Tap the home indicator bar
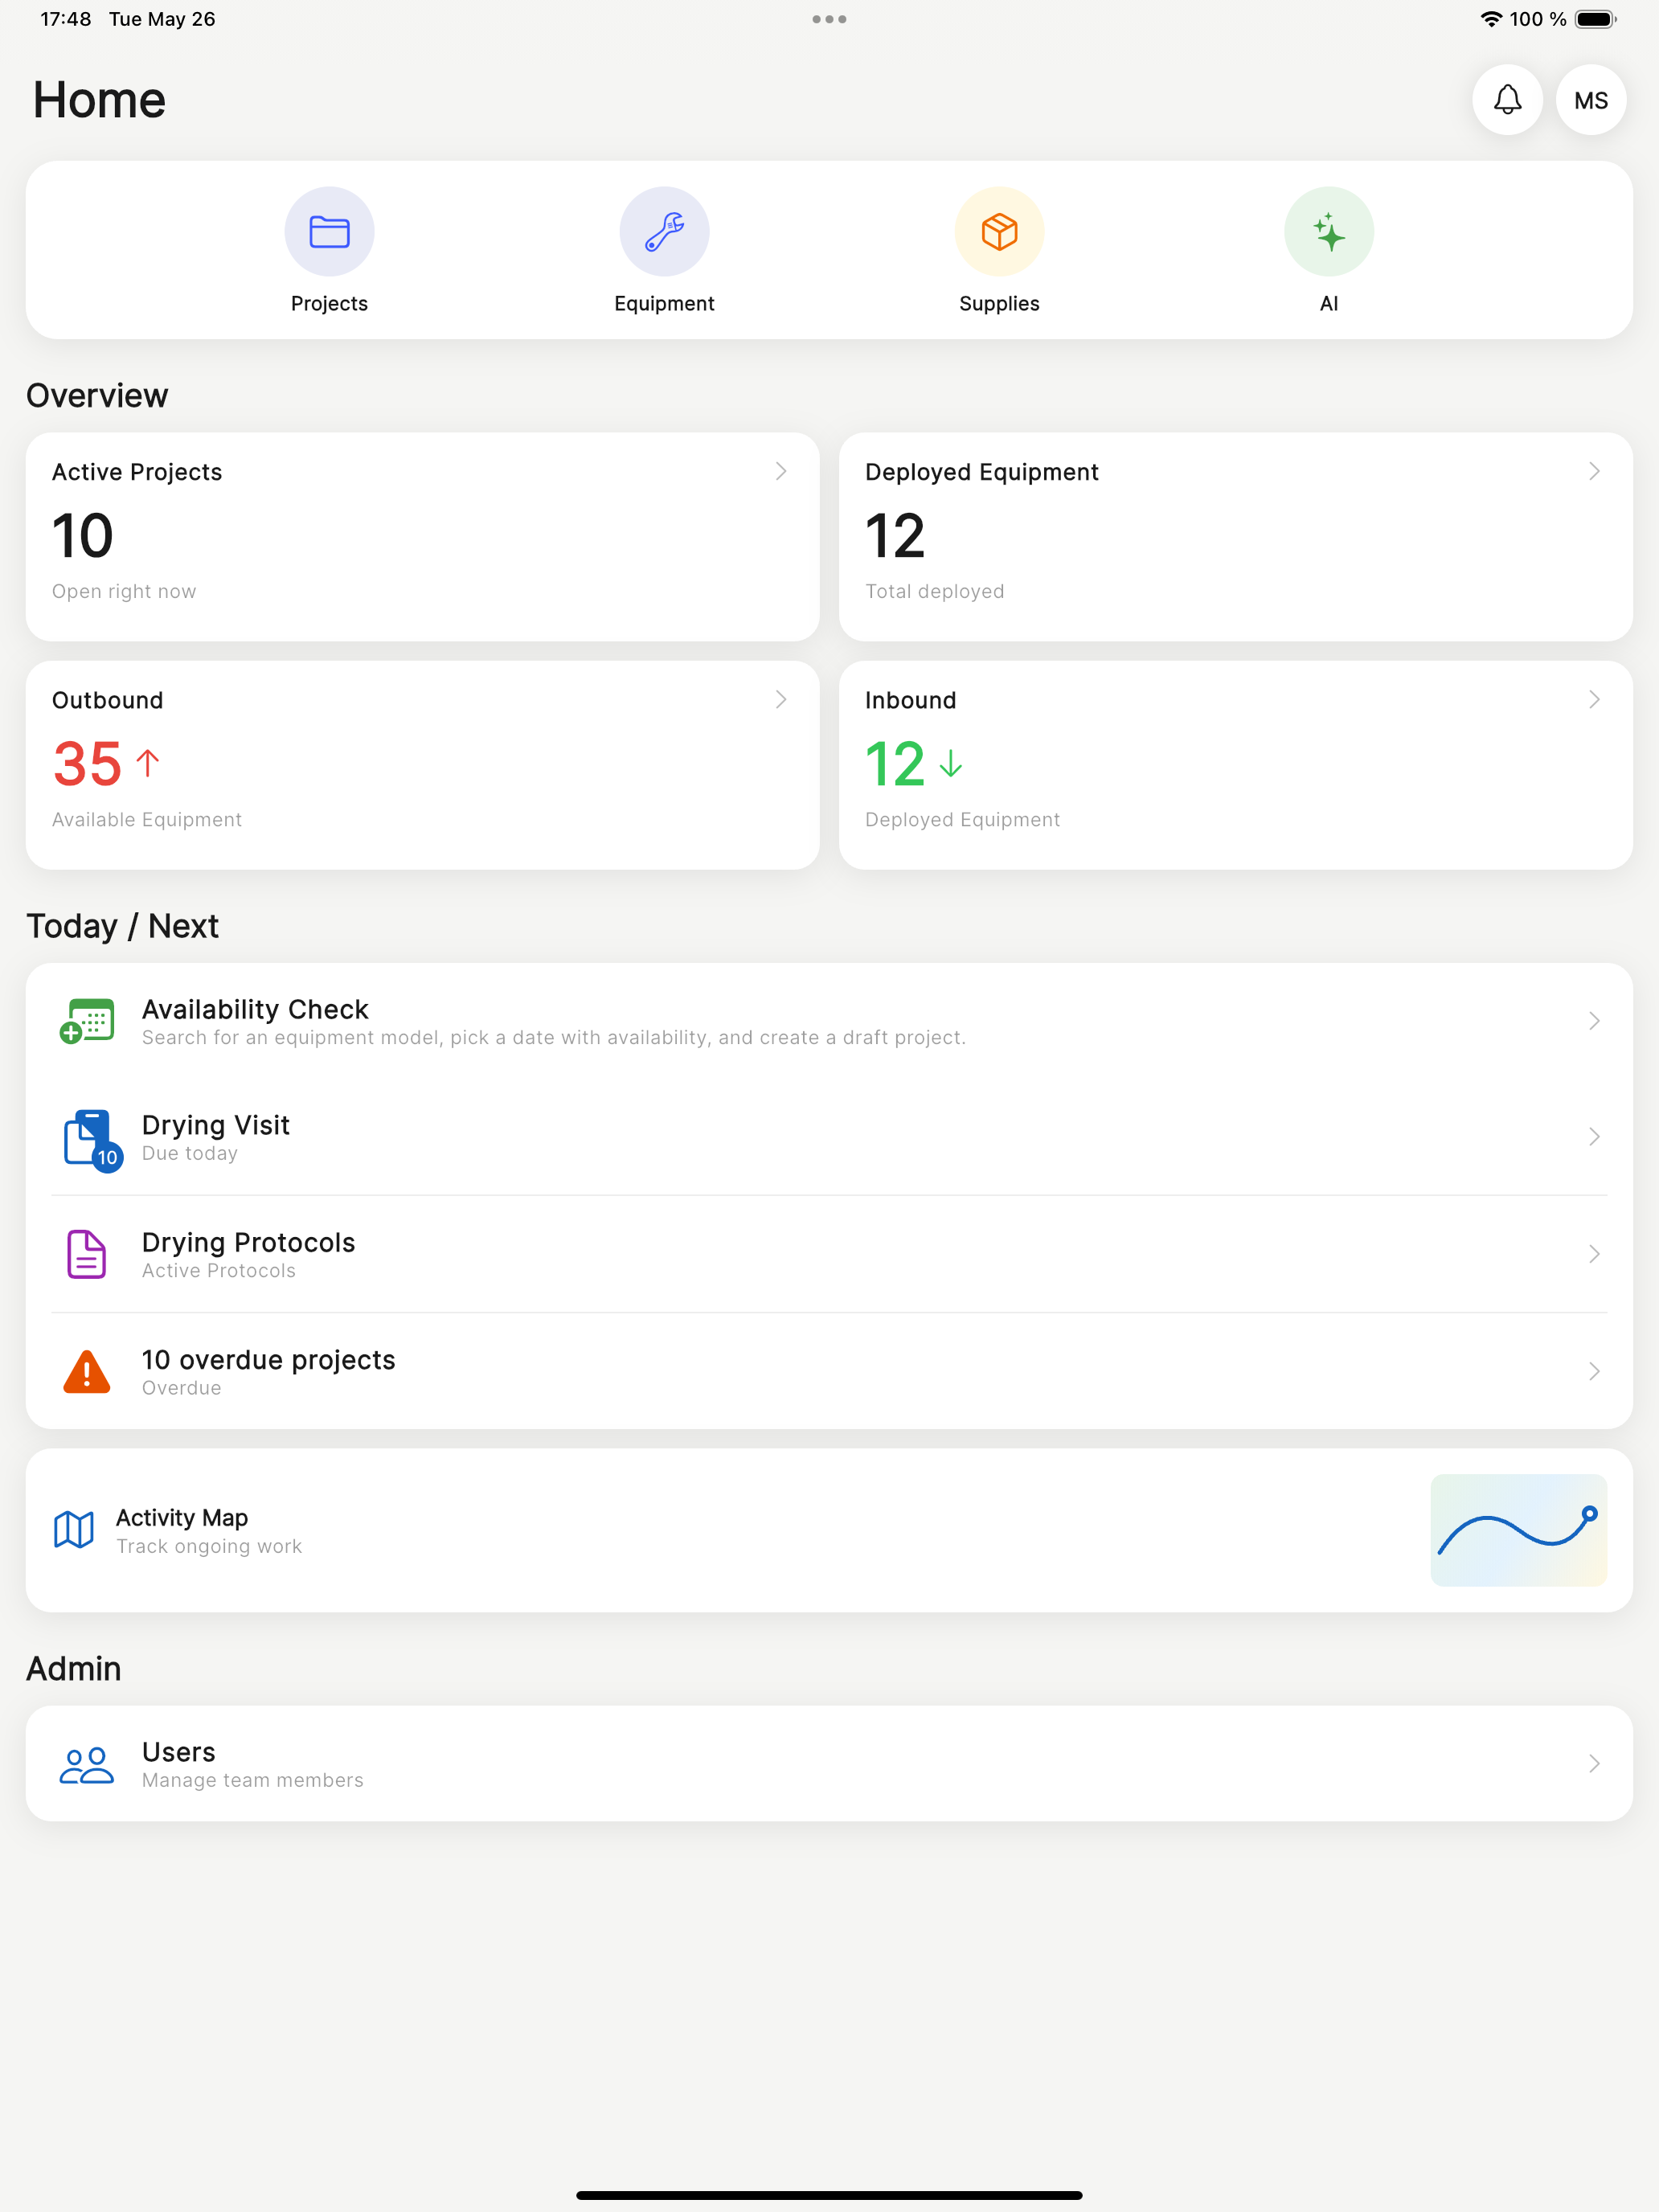 pos(829,2196)
